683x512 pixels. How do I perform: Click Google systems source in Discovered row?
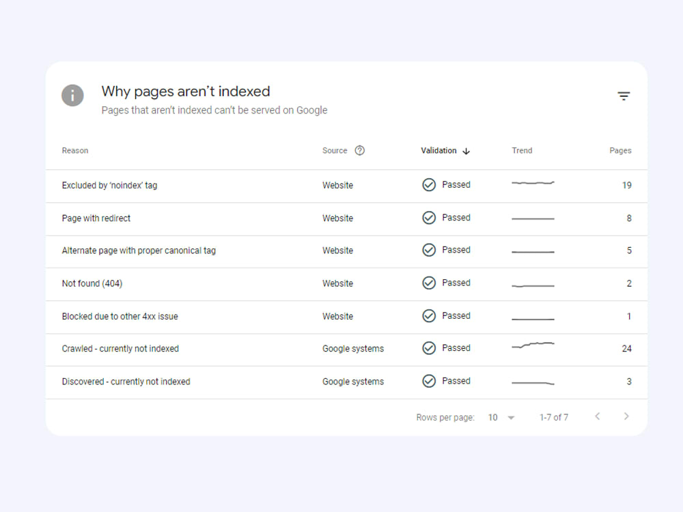[x=353, y=382]
